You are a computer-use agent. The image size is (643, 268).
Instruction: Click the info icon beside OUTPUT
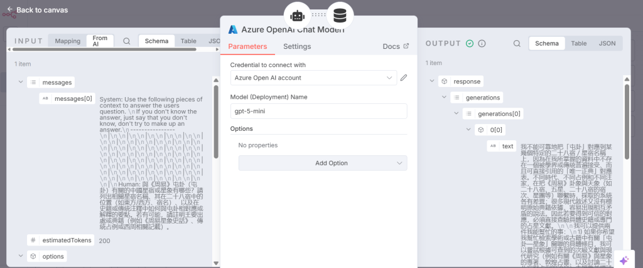482,44
